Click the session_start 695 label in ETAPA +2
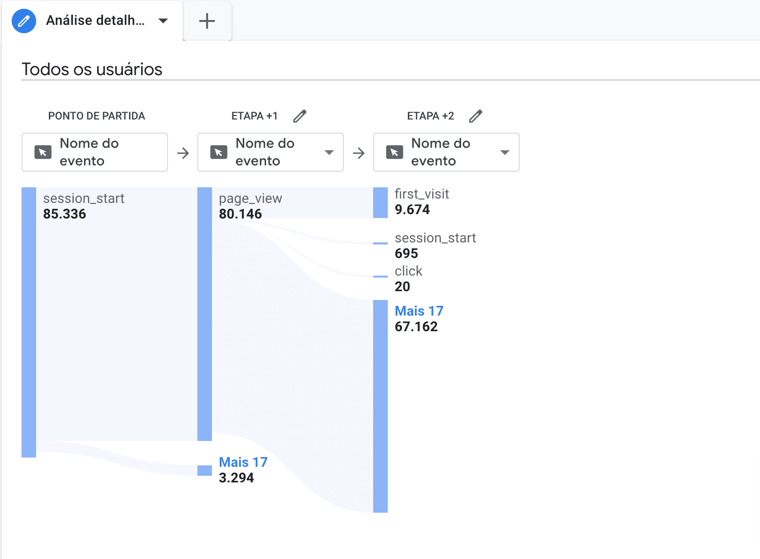This screenshot has height=559, width=760. (435, 238)
